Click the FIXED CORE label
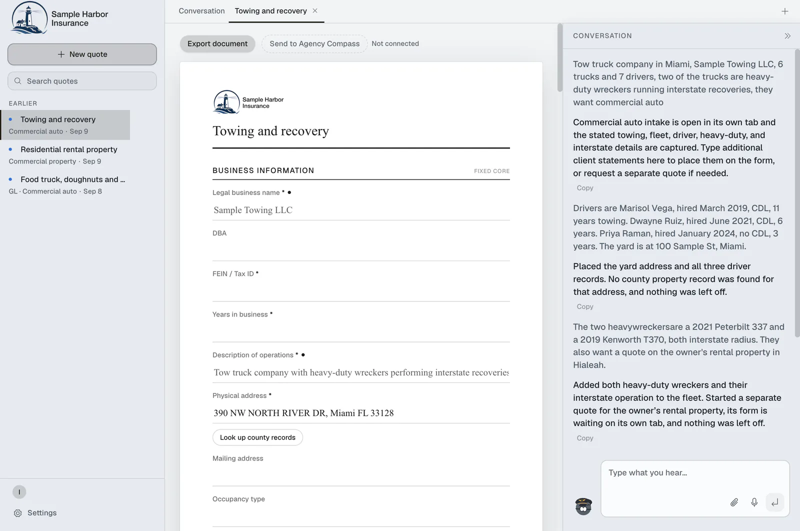Viewport: 800px width, 531px height. [492, 171]
